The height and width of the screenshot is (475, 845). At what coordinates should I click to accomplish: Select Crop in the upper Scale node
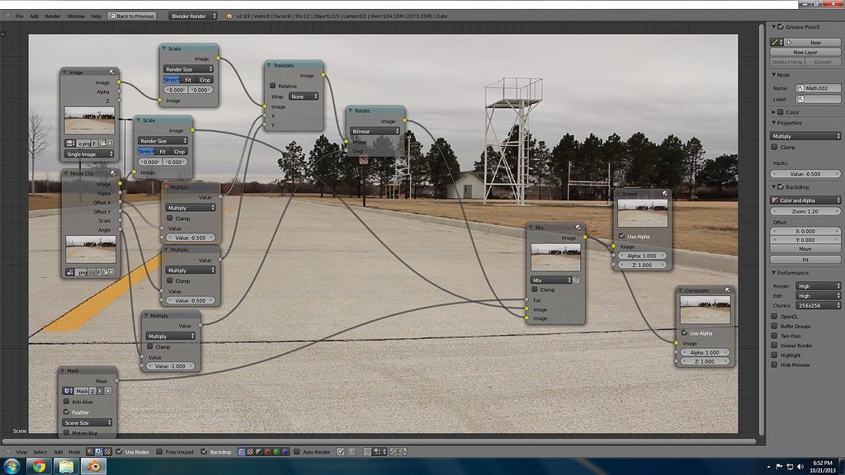(205, 80)
